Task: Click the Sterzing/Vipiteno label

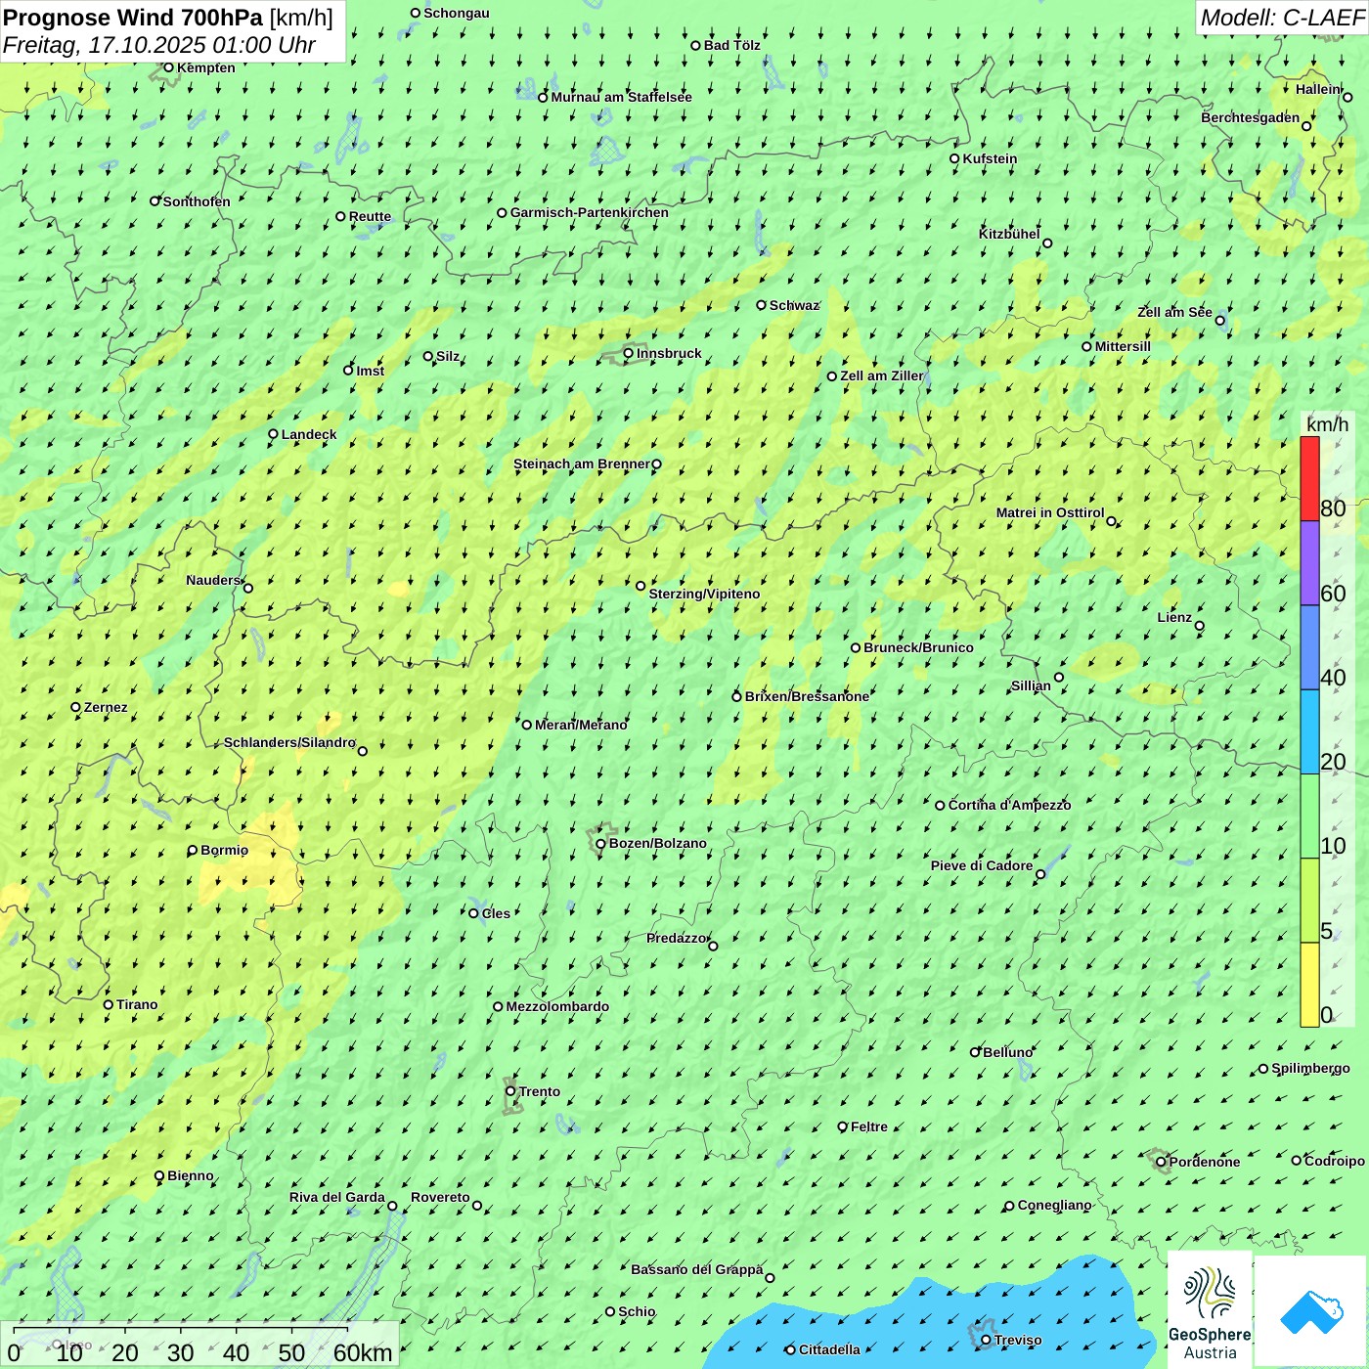Action: tap(704, 594)
